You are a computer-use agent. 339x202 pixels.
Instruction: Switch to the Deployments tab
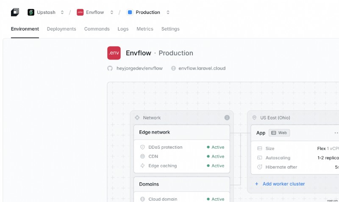pos(61,29)
